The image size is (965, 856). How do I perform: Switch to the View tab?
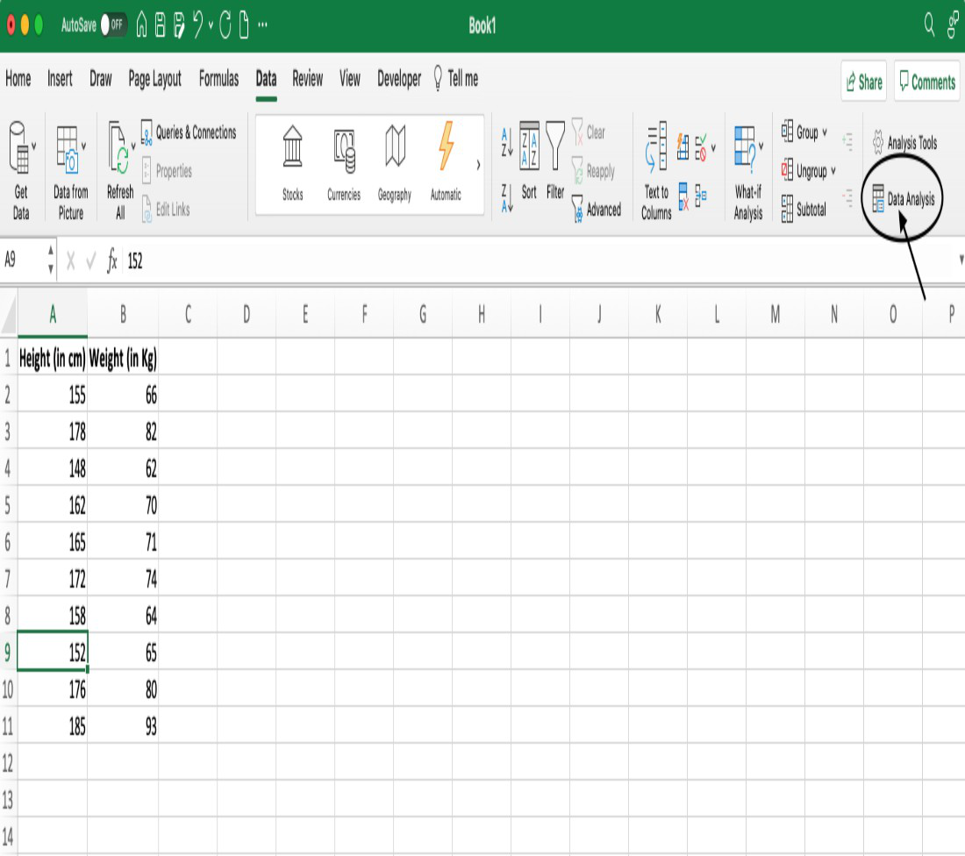click(349, 79)
